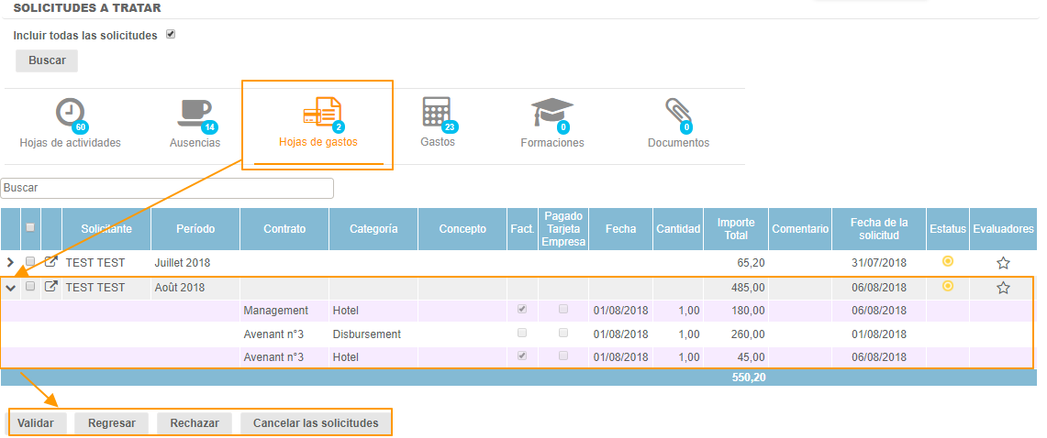Click the Buscar table search field
This screenshot has width=1047, height=438.
coord(167,188)
